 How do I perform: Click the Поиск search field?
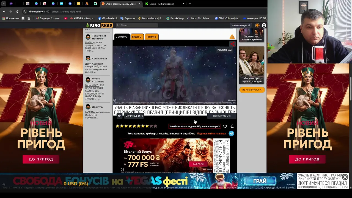137,25
